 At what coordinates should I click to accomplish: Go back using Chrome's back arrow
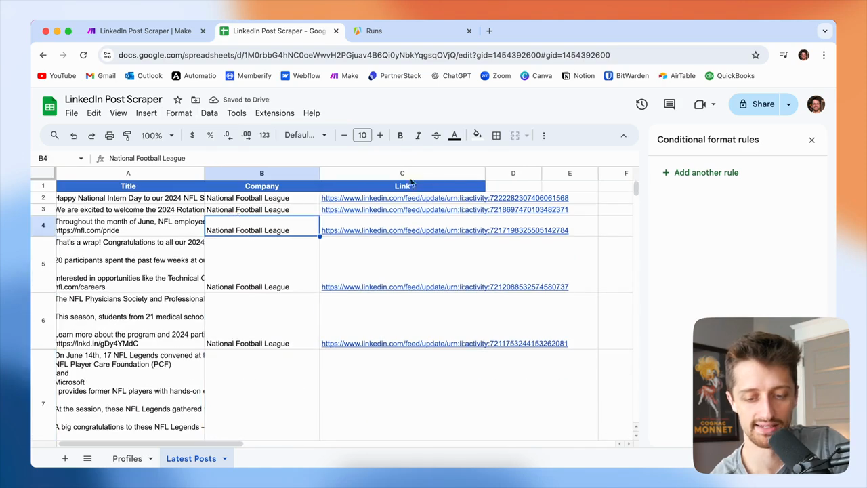pos(43,55)
